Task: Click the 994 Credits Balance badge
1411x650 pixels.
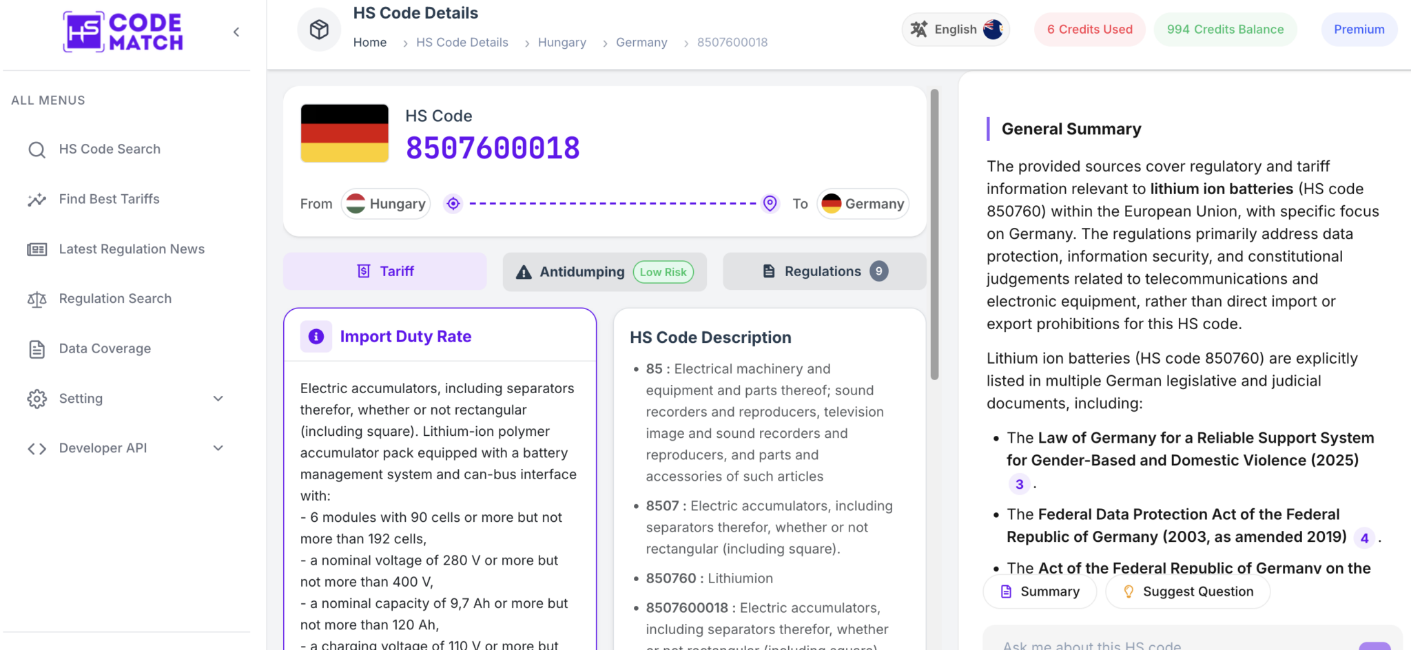Action: 1225,30
